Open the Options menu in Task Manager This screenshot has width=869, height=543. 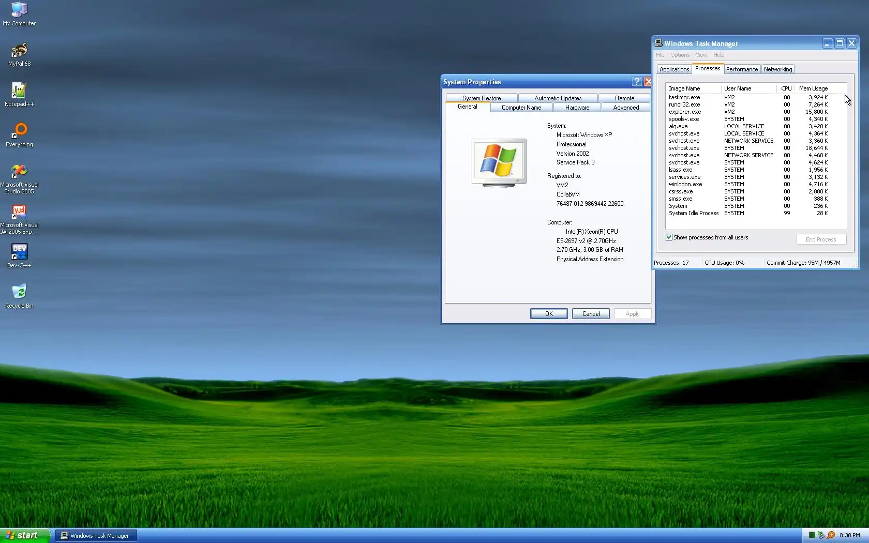click(680, 55)
